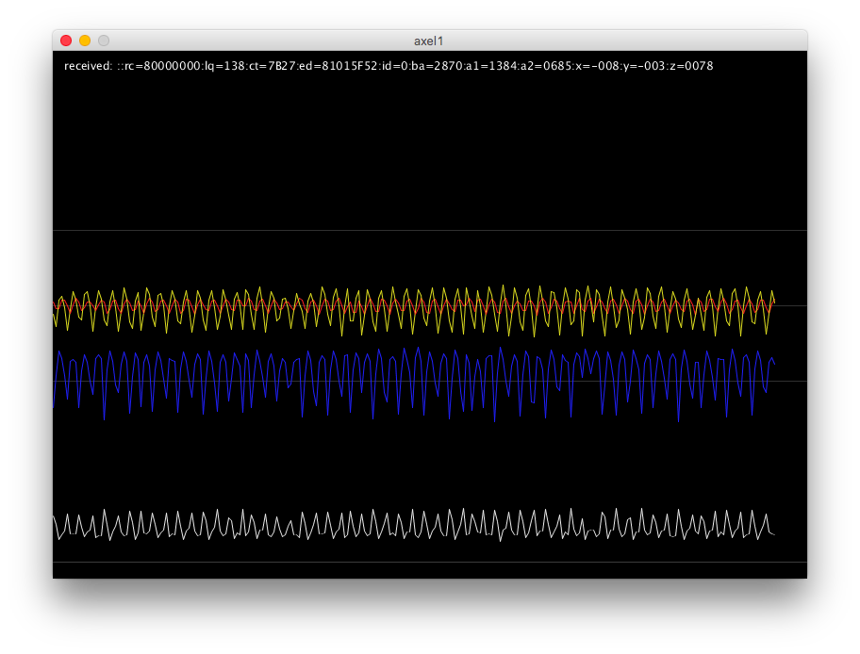Viewport: 860px width, 654px height.
Task: Minimize the axel1 window
Action: coord(85,41)
